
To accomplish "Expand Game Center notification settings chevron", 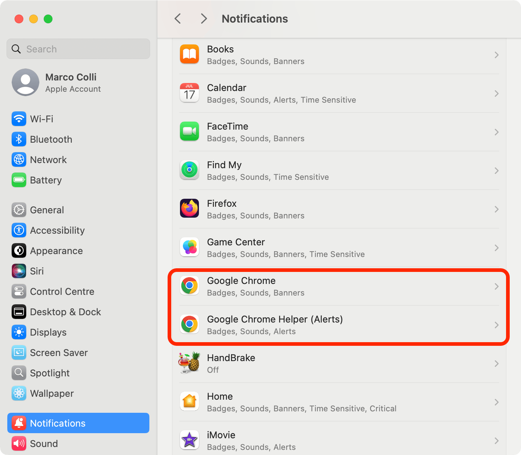I will point(496,248).
